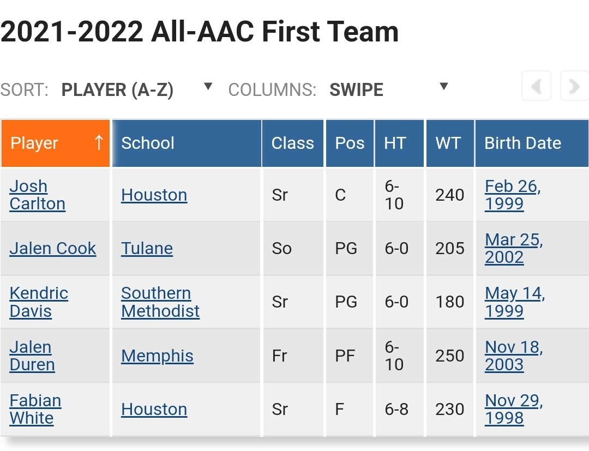
Task: Open Kendric Davis player page
Action: coord(39,302)
